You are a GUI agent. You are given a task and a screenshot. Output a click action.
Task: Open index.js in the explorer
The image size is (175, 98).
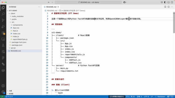tap(16, 36)
